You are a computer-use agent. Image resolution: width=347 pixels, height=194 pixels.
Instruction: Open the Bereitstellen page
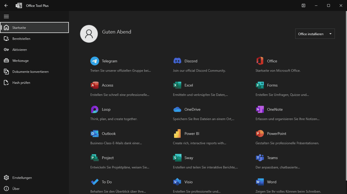[x=34, y=39]
